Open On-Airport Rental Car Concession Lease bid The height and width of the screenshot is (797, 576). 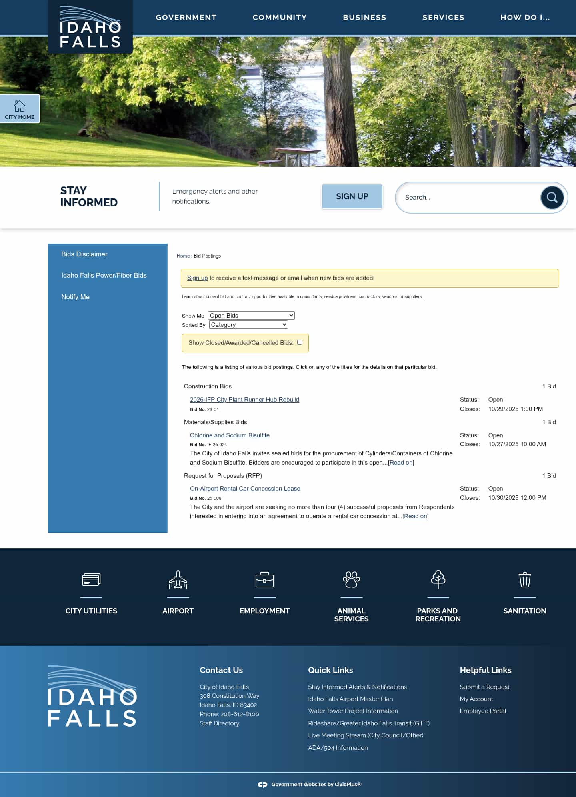click(x=245, y=489)
